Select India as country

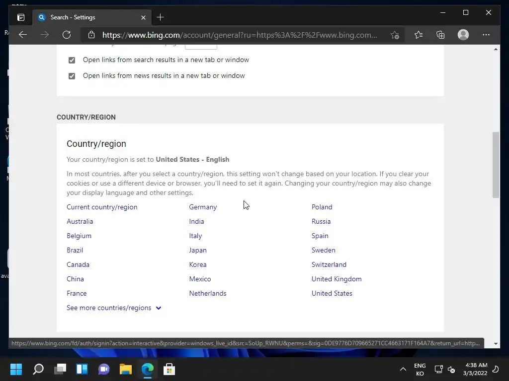click(196, 221)
